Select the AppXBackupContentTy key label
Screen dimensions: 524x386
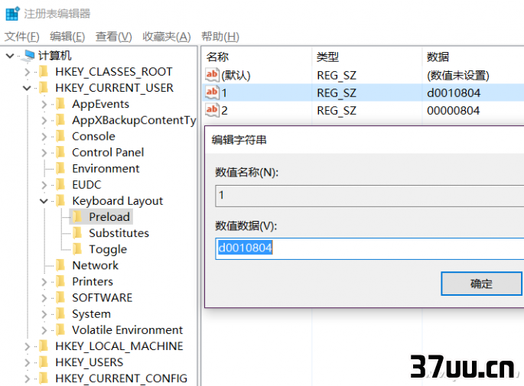coord(134,120)
